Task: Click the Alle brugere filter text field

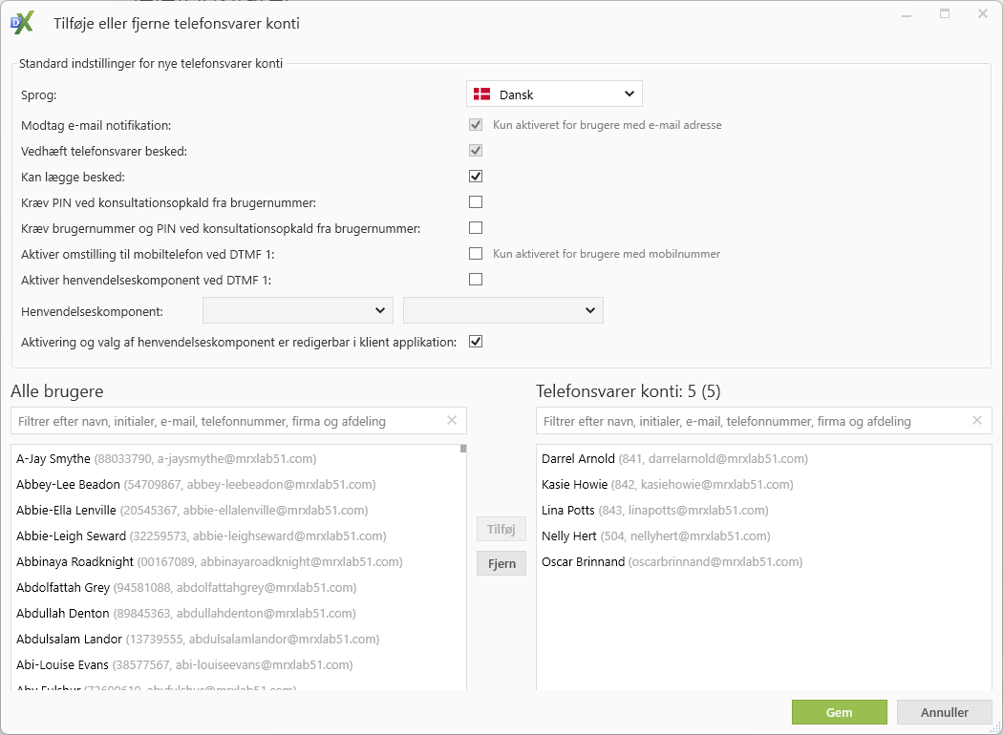Action: coord(227,421)
